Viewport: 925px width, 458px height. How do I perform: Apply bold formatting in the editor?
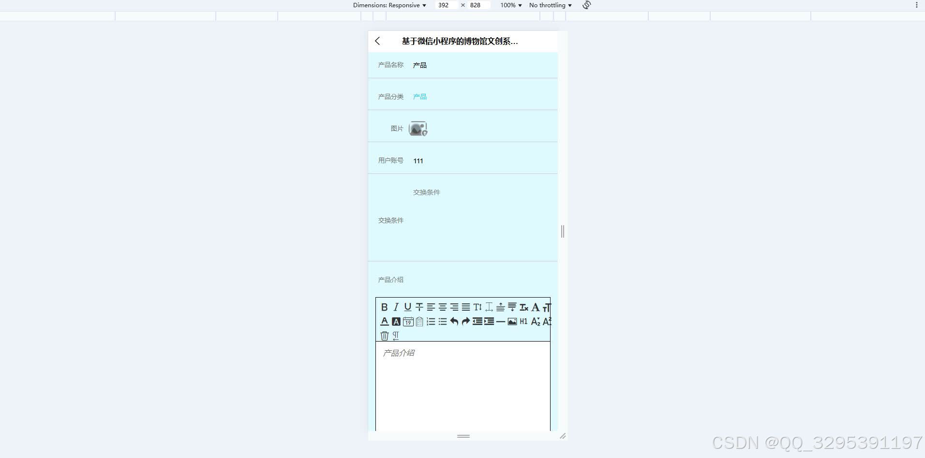pos(385,307)
